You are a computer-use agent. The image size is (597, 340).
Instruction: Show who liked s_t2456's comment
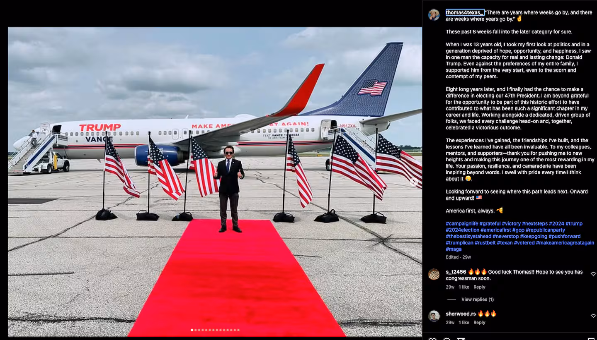(x=464, y=287)
